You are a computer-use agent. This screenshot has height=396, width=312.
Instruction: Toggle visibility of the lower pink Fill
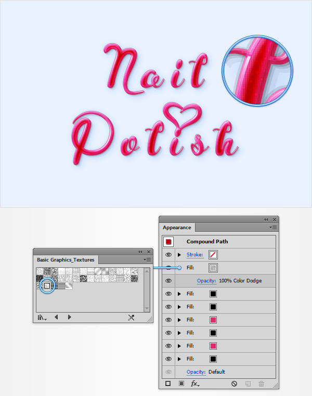click(x=168, y=346)
